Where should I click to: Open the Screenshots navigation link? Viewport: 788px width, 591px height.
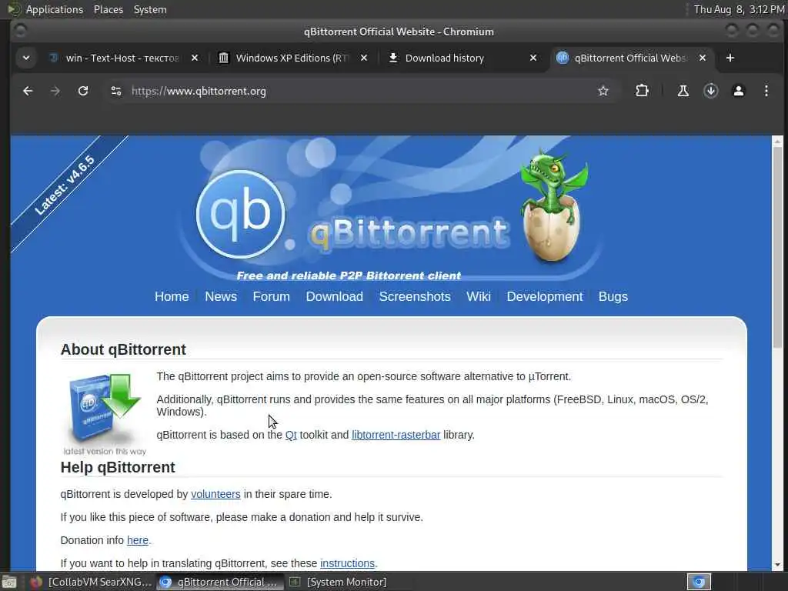tap(415, 296)
